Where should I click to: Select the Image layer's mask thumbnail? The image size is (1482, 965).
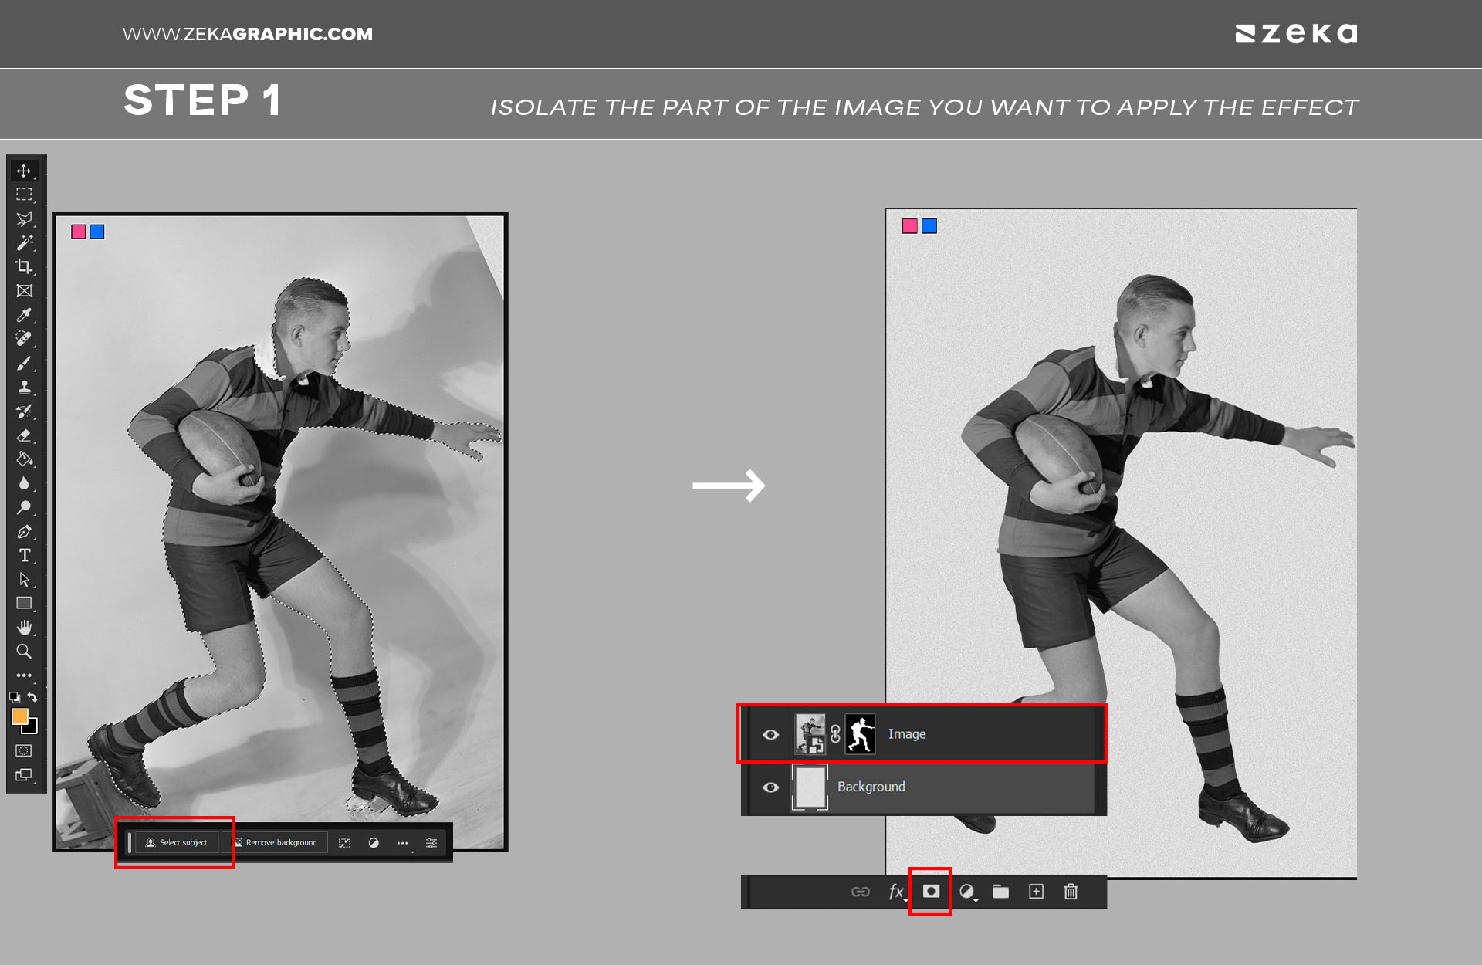(x=860, y=733)
